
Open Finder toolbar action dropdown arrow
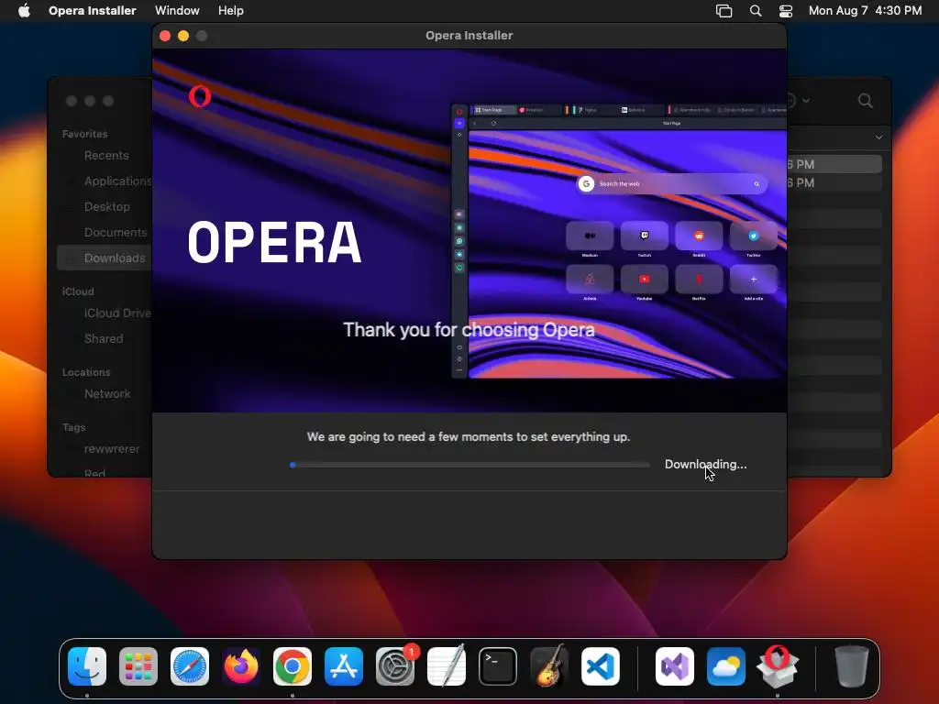coord(806,101)
